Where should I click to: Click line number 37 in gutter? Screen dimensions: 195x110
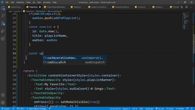pos(14,71)
